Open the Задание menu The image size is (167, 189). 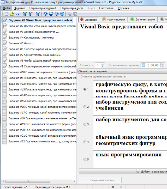(20, 8)
